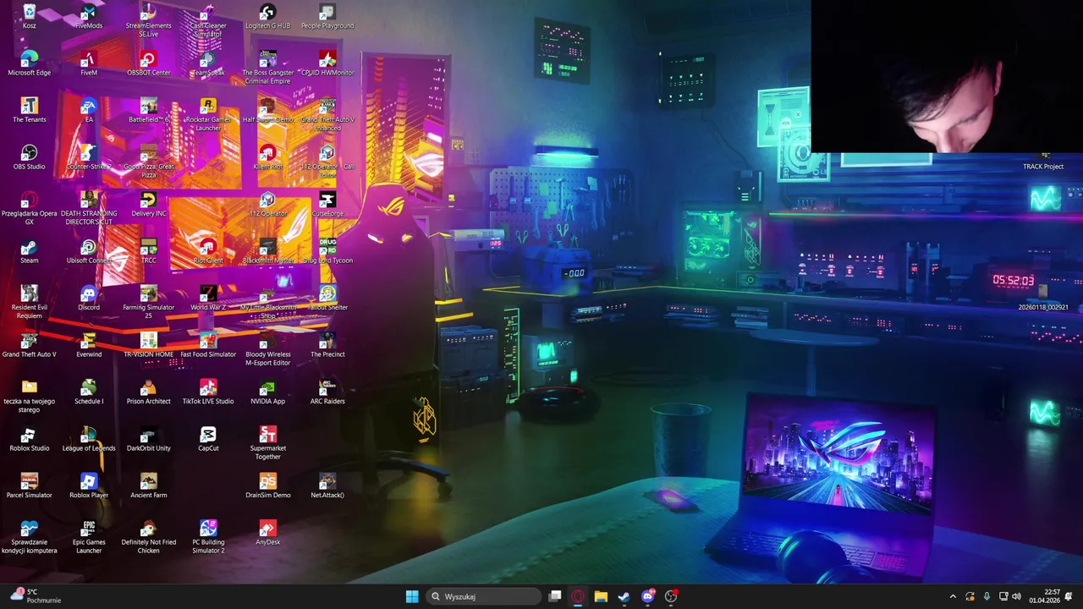Open the NVIDIA App icon
1083x609 pixels.
pos(267,392)
